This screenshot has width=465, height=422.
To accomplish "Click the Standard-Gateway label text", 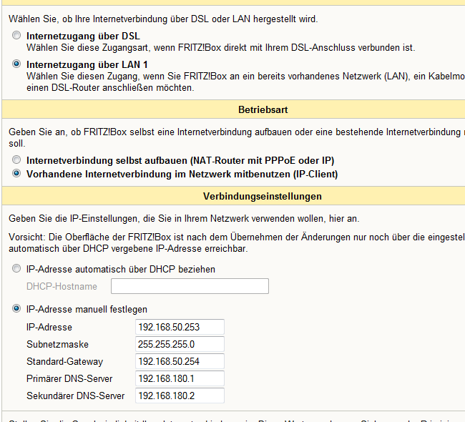I will tap(64, 361).
